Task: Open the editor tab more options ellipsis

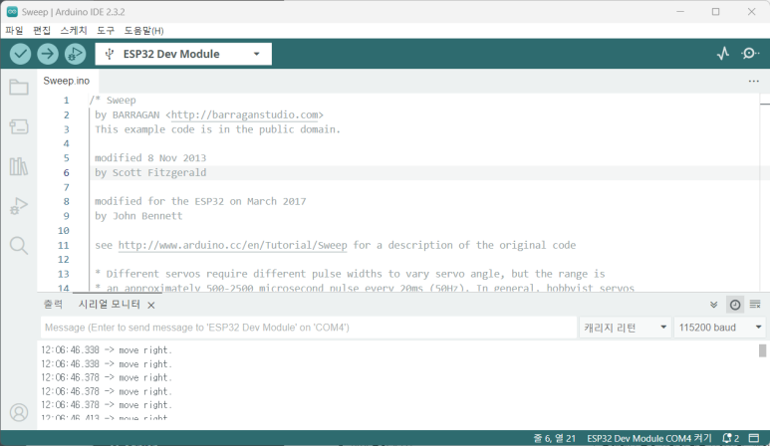Action: coord(754,81)
